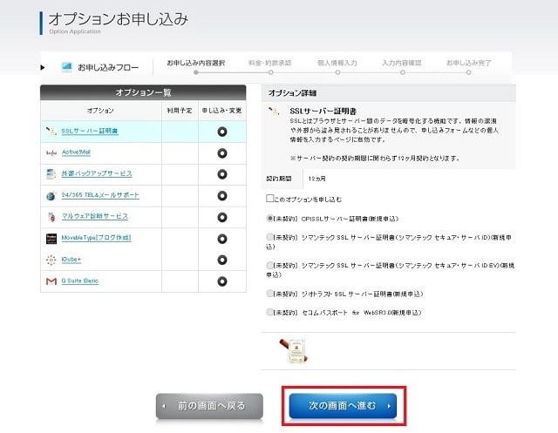558x433 pixels.
Task: Click the 申し込み・変更 circle for Active!Mail
Action: tap(222, 152)
